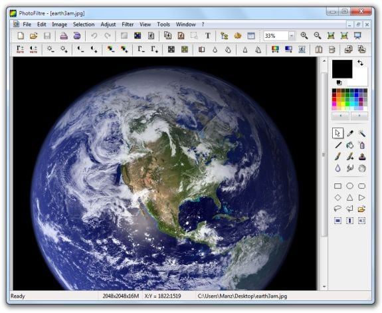
Task: Open the View menu
Action: (145, 25)
